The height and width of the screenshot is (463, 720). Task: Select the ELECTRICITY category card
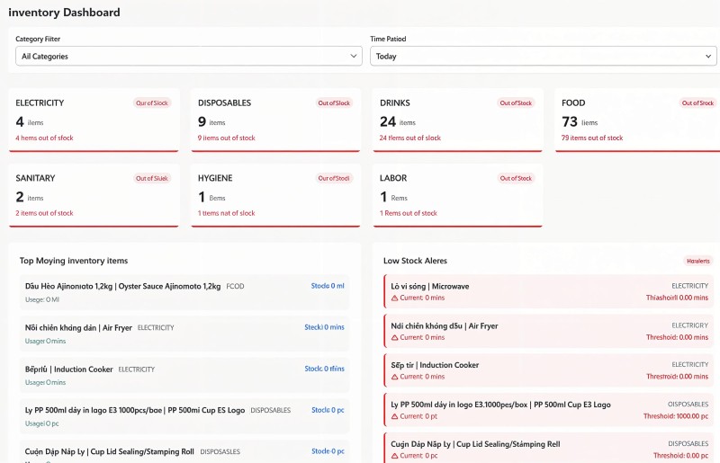click(x=93, y=120)
